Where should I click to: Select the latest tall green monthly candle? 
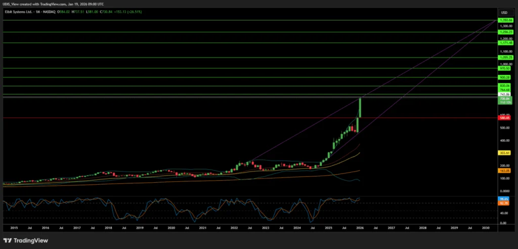click(360, 107)
